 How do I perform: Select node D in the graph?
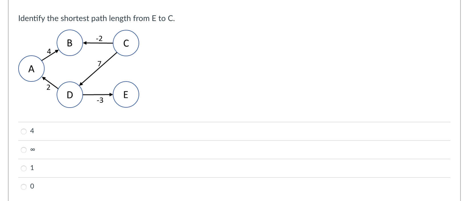tap(70, 95)
